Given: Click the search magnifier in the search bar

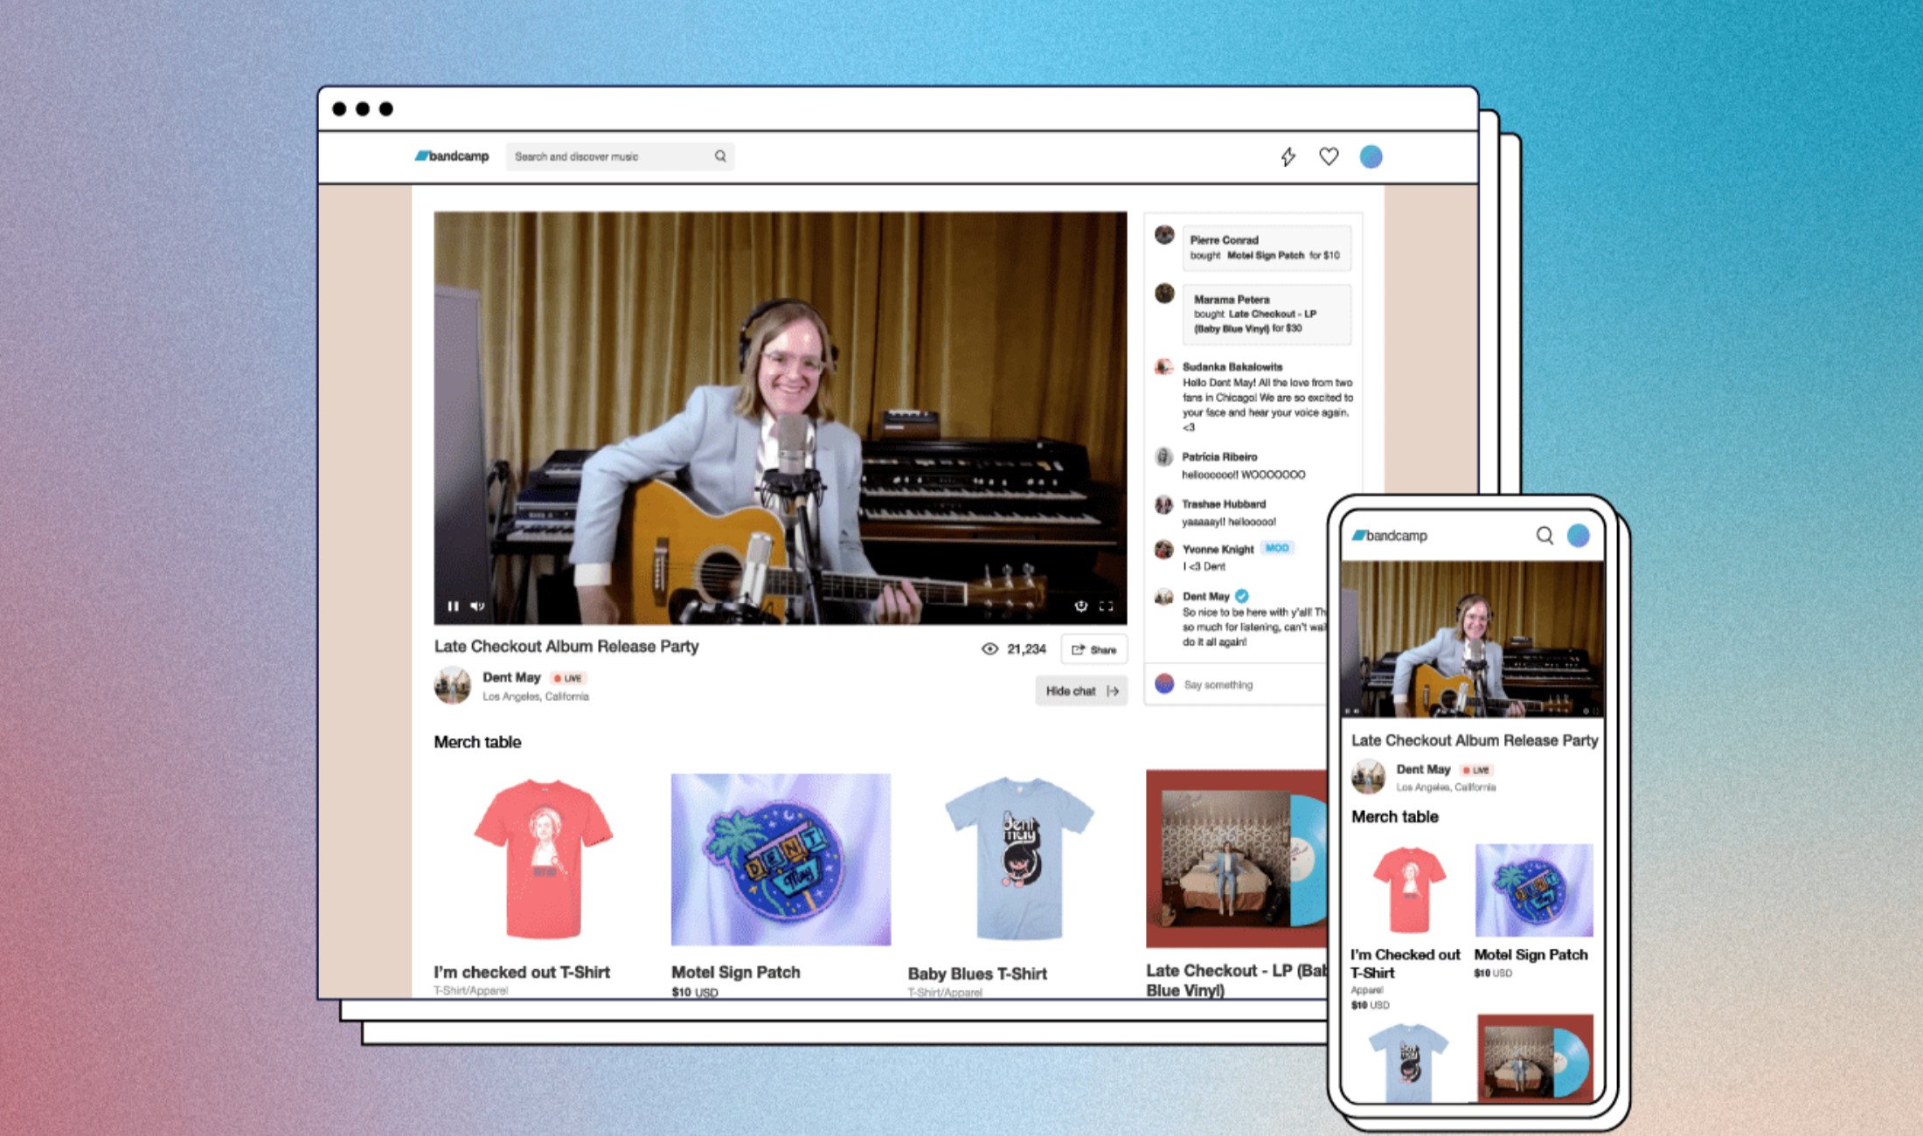Looking at the screenshot, I should pos(720,156).
